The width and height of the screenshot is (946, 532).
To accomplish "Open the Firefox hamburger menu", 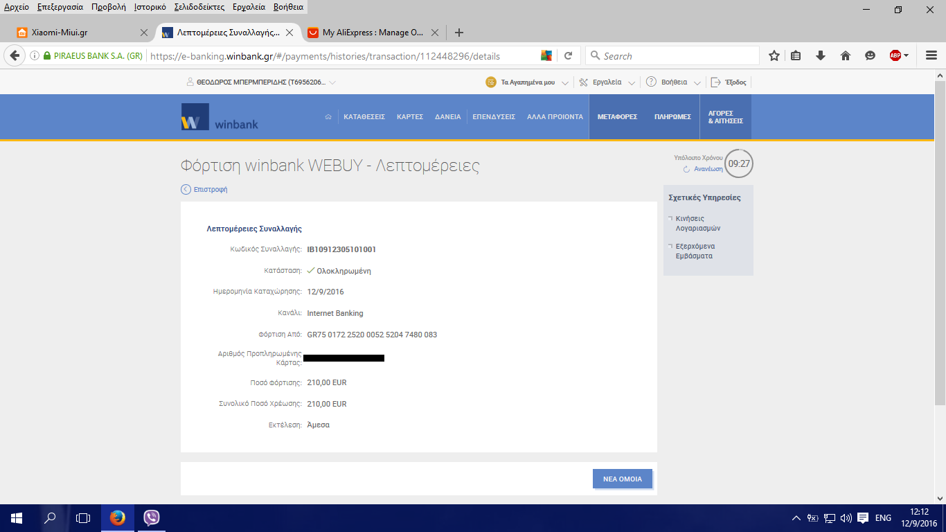I will point(931,56).
